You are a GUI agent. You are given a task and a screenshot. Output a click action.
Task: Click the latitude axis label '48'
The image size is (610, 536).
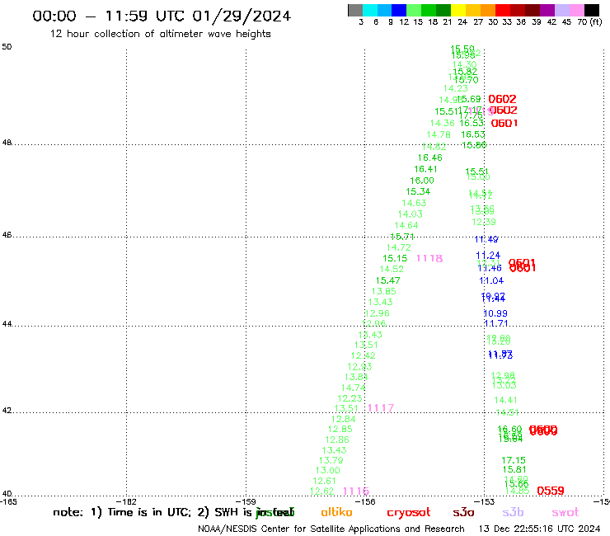(7, 143)
